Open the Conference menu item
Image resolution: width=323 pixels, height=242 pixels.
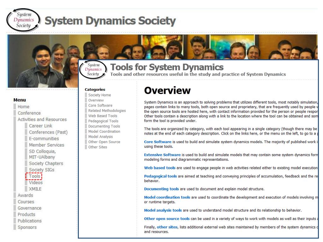click(x=29, y=113)
